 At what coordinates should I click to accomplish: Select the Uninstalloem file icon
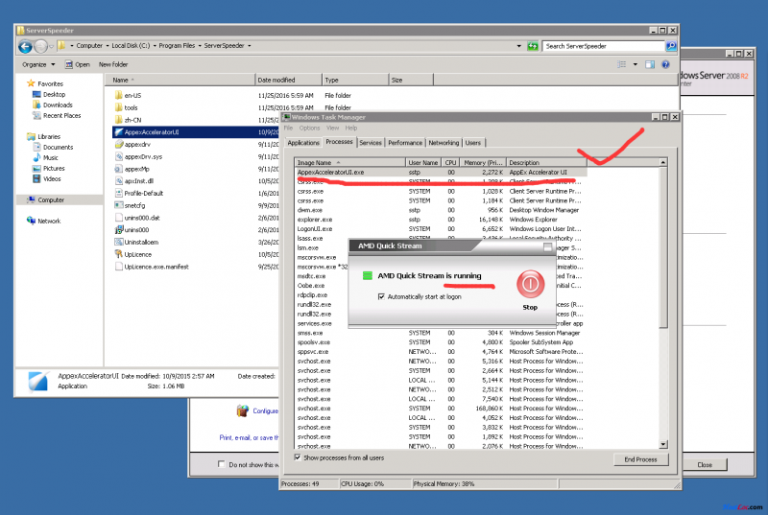click(118, 243)
